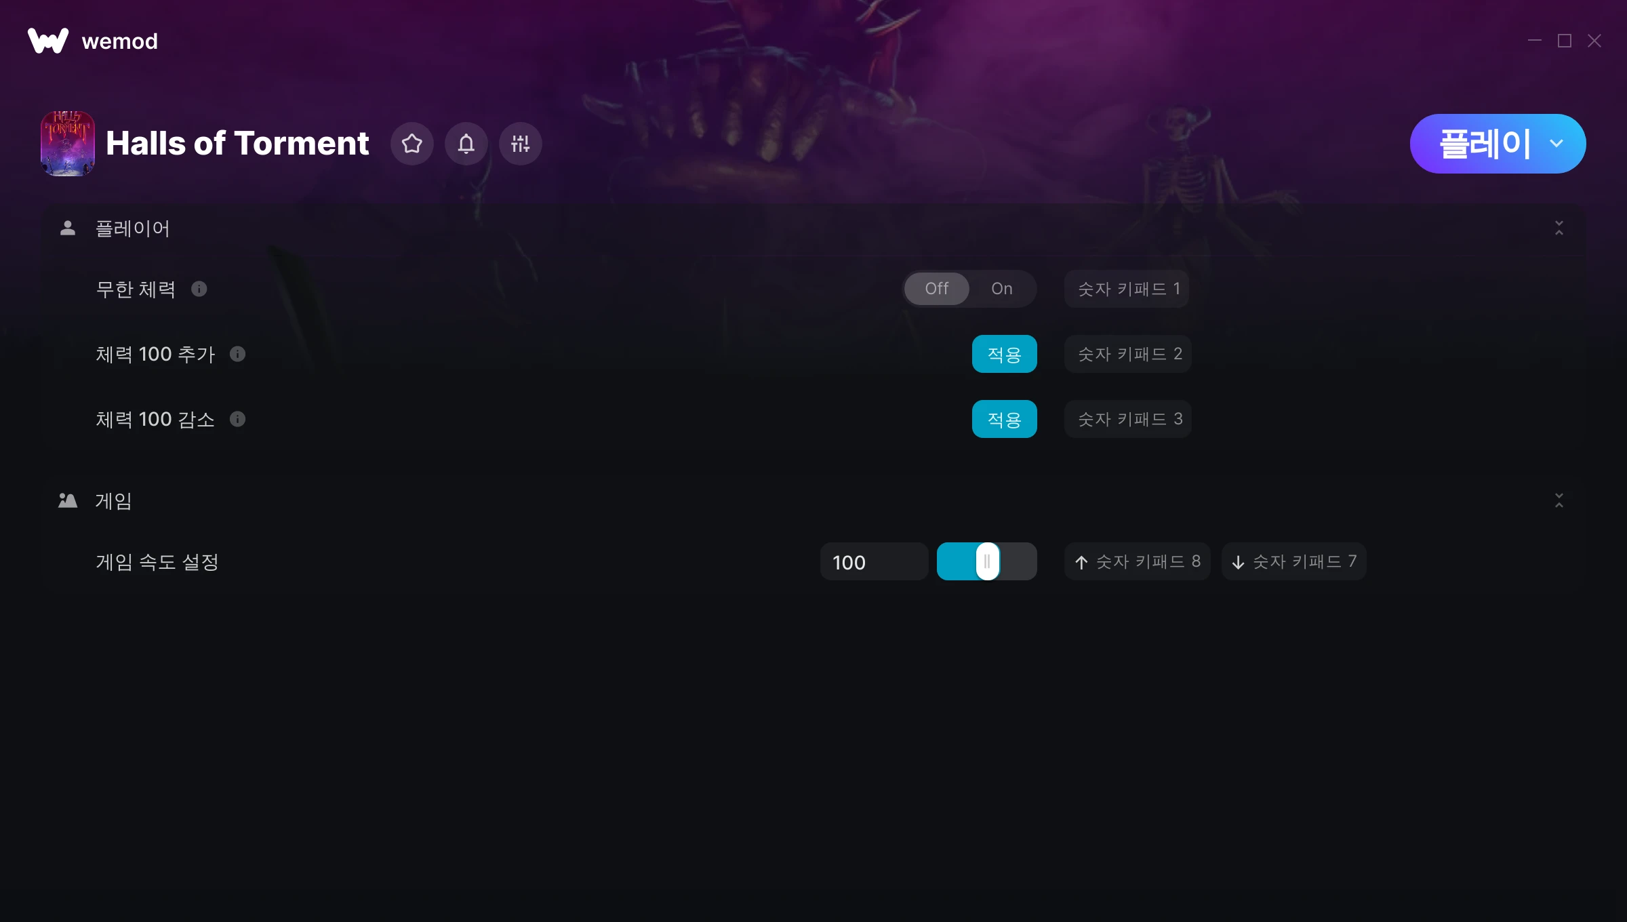Show info icon for 체력 100 추가
The width and height of the screenshot is (1627, 922).
(237, 354)
